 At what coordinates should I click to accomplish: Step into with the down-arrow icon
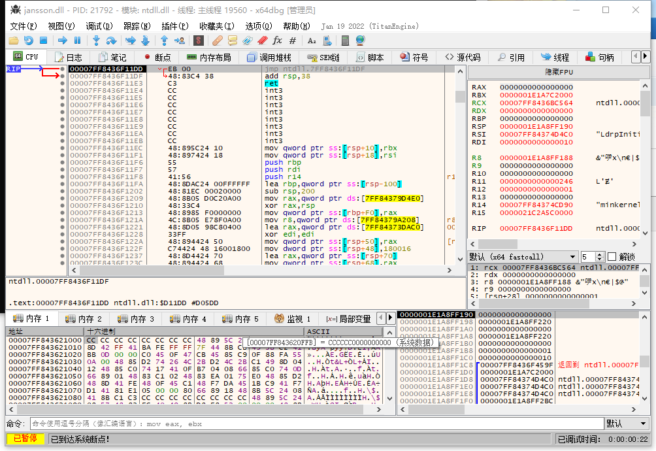coord(96,41)
